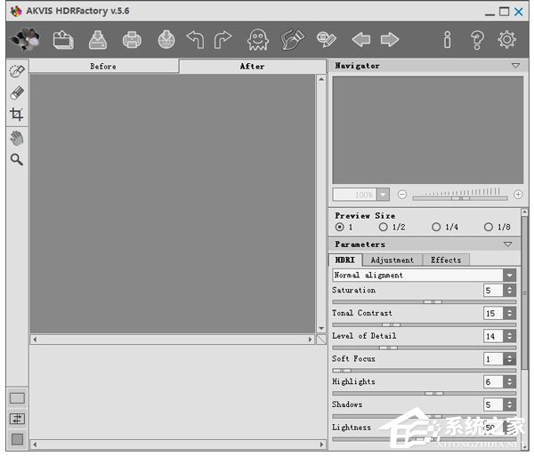Viewport: 534px width, 456px height.
Task: Click the print image icon
Action: click(x=132, y=39)
